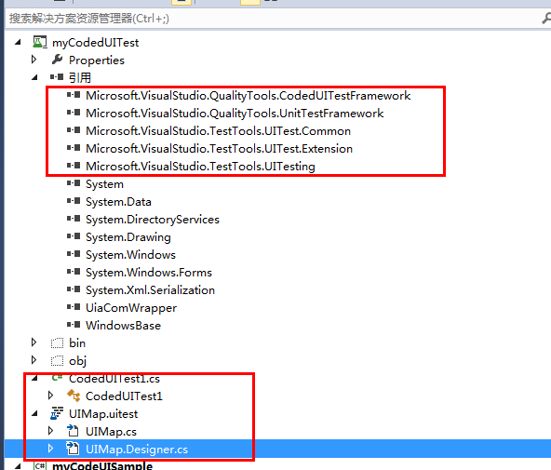The image size is (551, 470).
Task: Click the reference icon beside System.Windows
Action: point(74,254)
